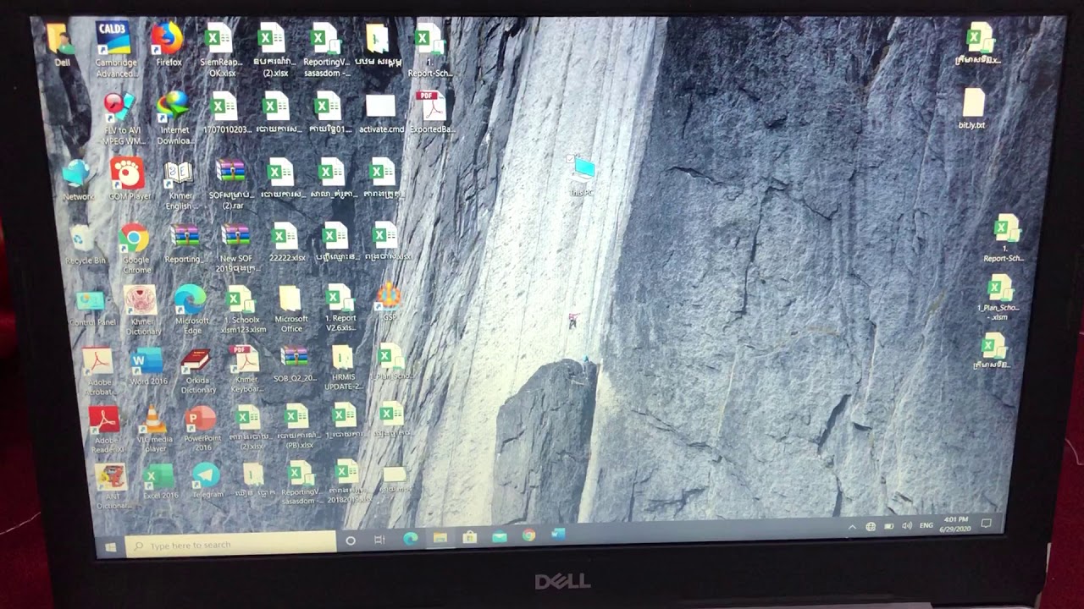Switch ENG input language indicator
Viewport: 1084px width, 609px height.
926,525
